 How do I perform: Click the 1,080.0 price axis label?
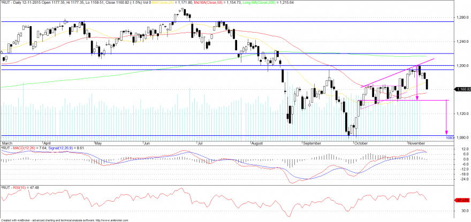coord(461,137)
